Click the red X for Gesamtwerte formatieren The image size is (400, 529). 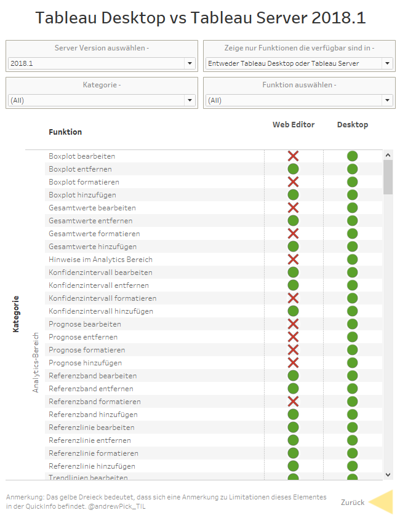click(x=293, y=234)
